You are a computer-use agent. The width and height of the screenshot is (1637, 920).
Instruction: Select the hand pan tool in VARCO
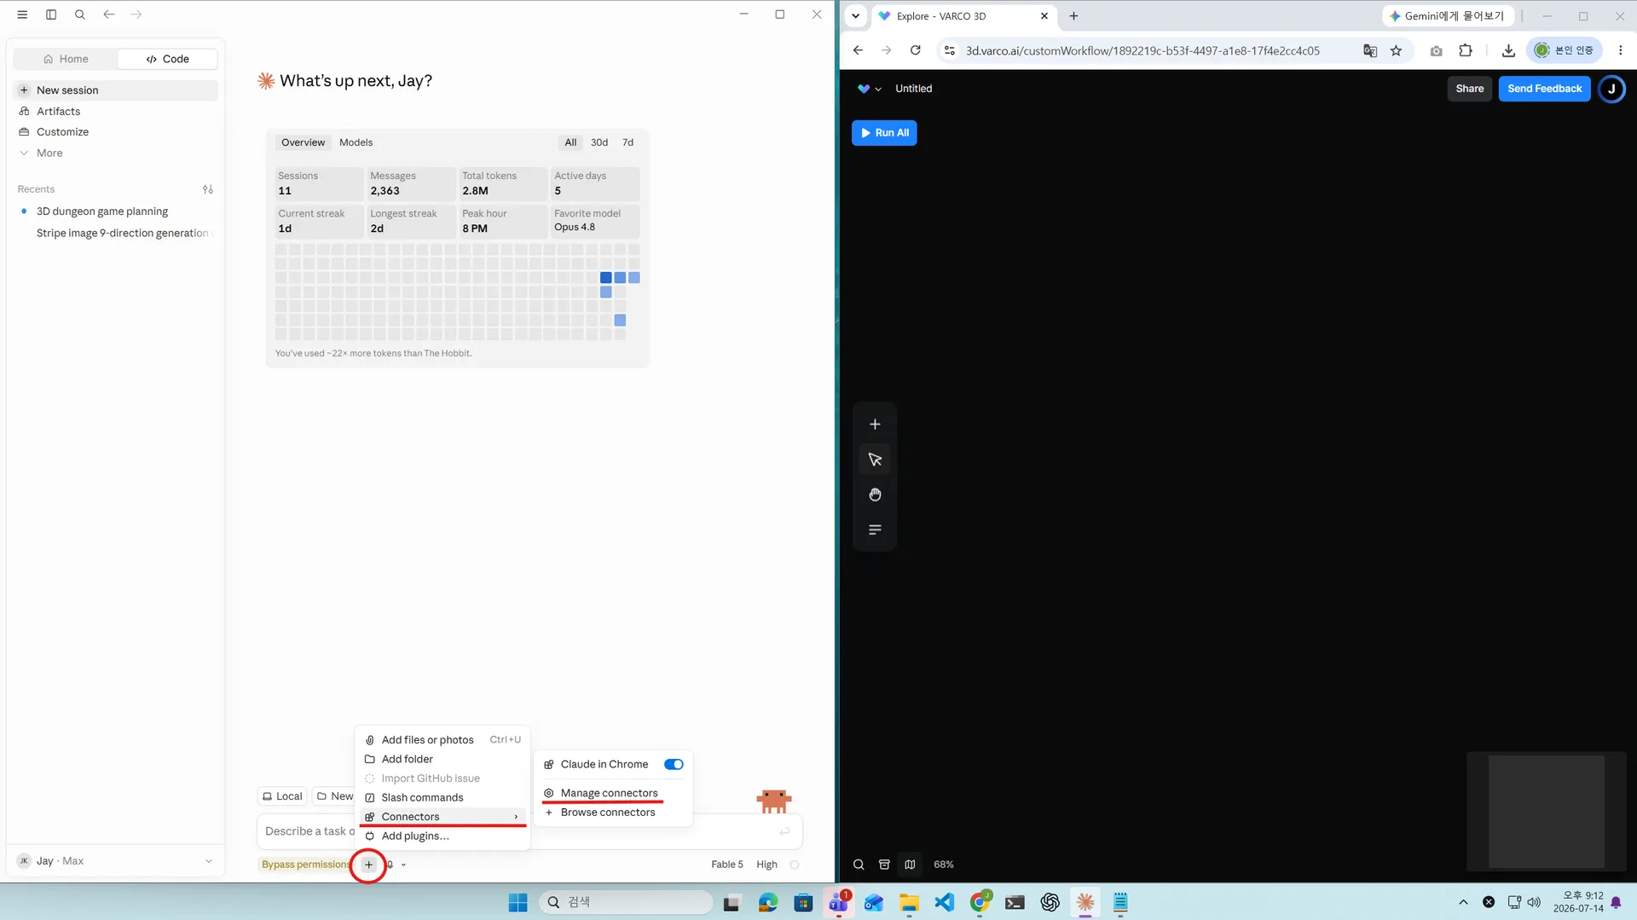[875, 495]
